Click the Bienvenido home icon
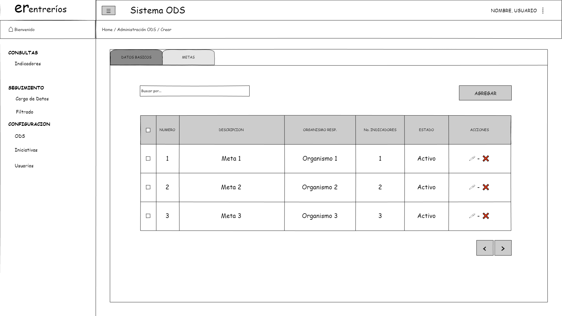 pyautogui.click(x=11, y=29)
